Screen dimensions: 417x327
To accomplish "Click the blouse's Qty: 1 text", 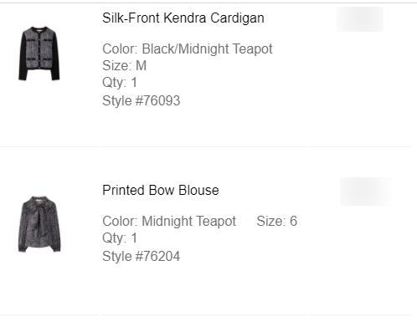I will pos(120,238).
